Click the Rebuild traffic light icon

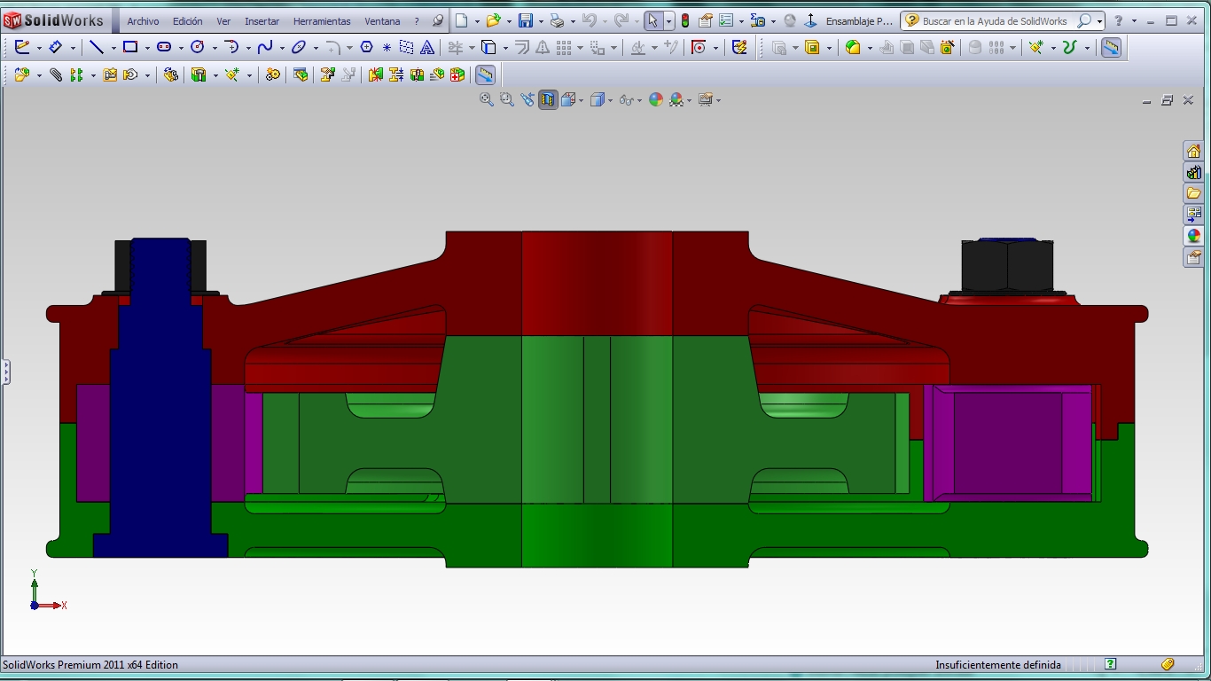pos(685,20)
